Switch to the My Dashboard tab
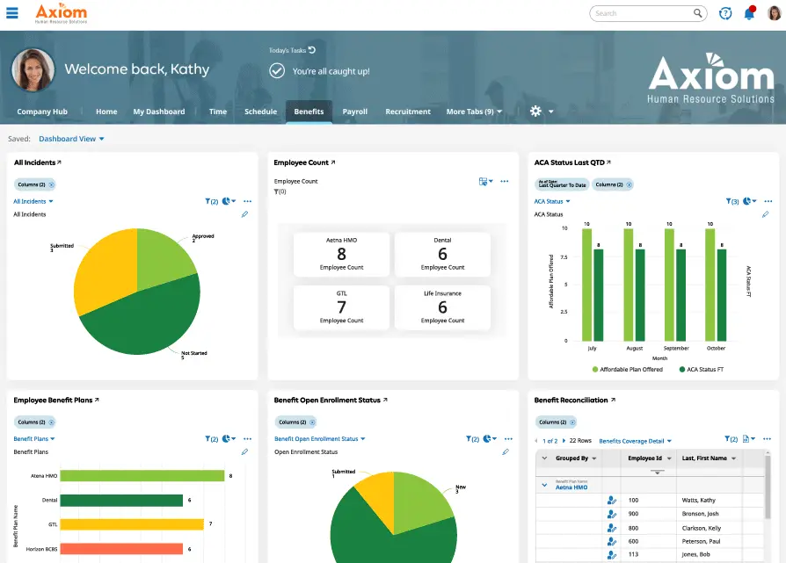The width and height of the screenshot is (786, 563). [x=159, y=112]
